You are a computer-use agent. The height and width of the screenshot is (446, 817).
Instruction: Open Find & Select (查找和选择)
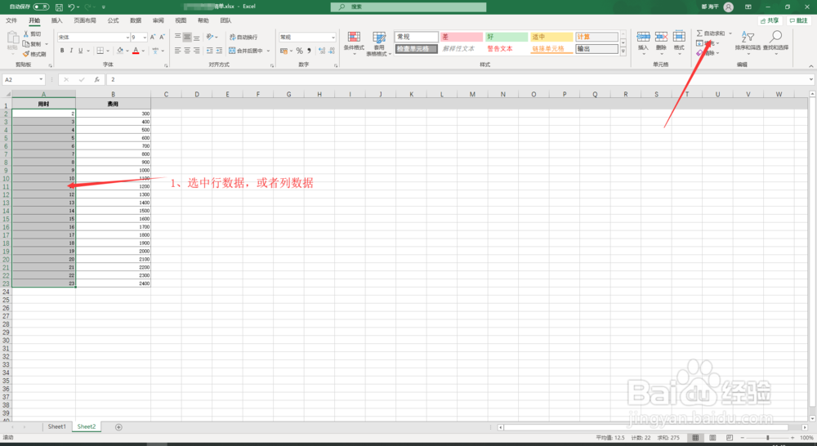point(775,42)
